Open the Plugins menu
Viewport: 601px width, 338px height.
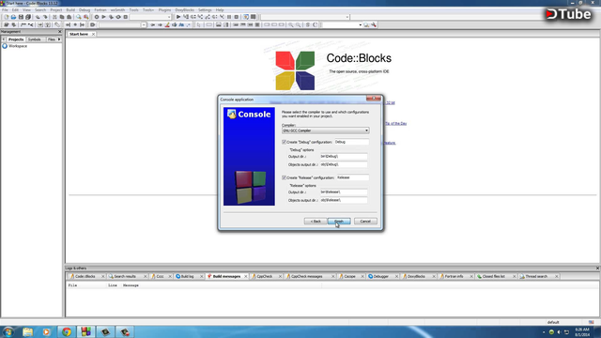tap(165, 10)
